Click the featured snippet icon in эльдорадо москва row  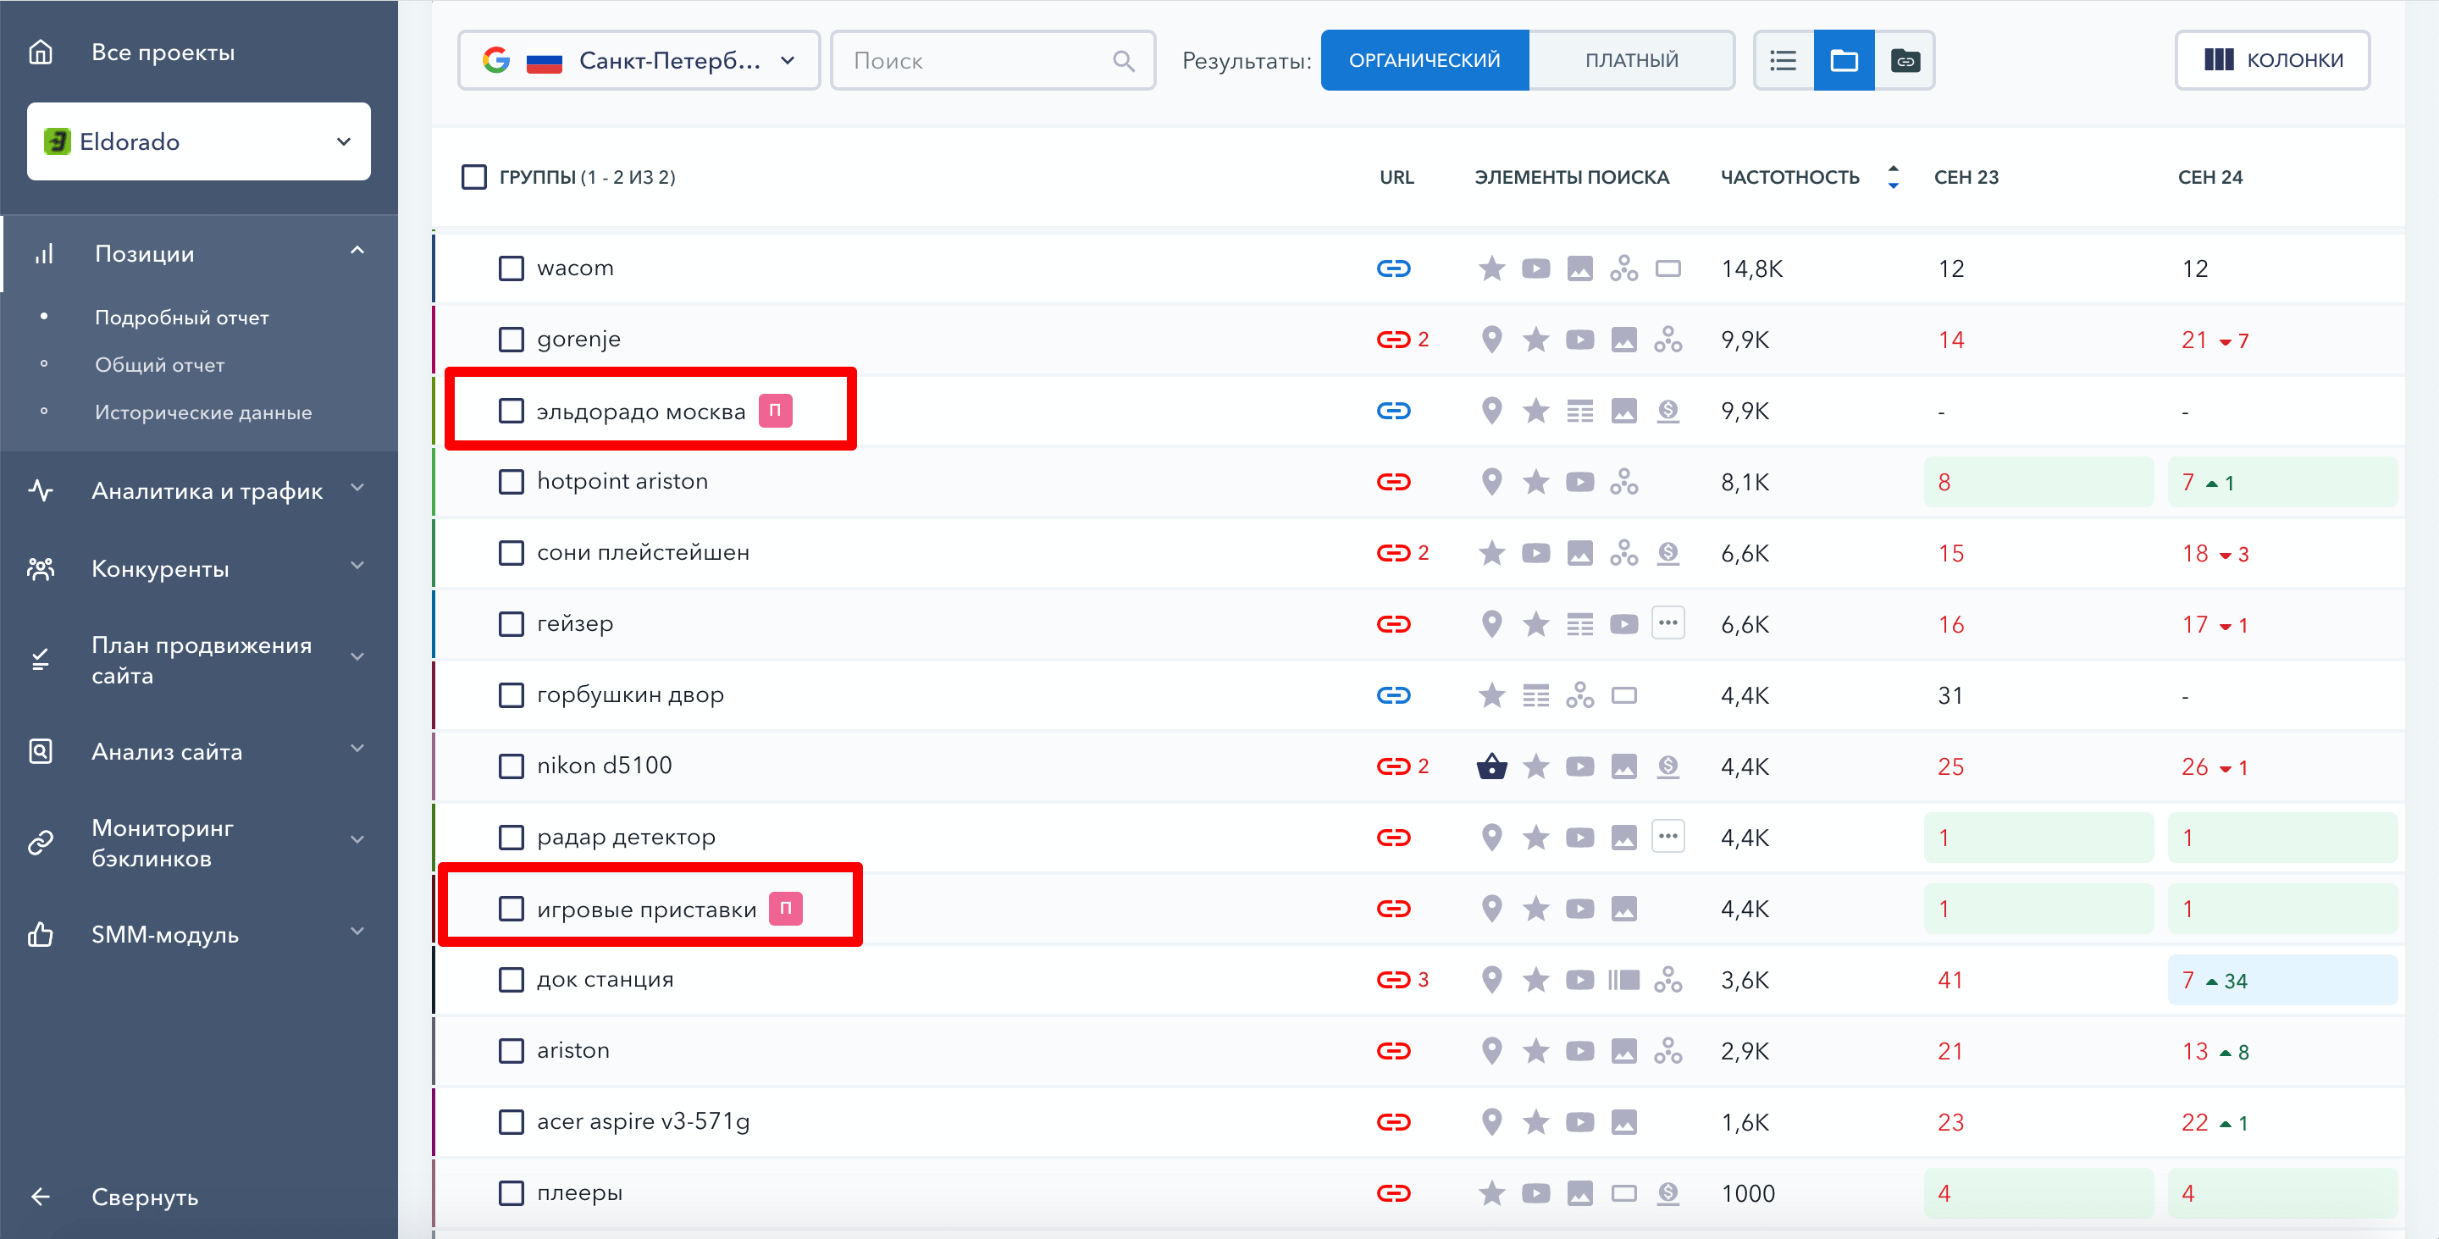coord(1579,411)
